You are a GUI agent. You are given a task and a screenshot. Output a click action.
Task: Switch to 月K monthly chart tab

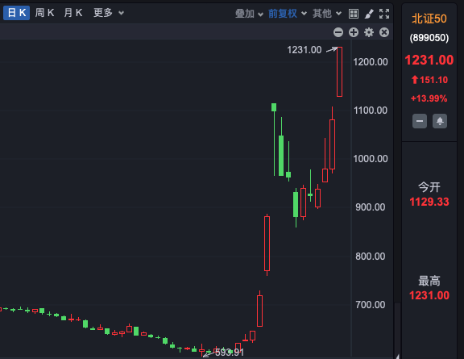pyautogui.click(x=73, y=13)
